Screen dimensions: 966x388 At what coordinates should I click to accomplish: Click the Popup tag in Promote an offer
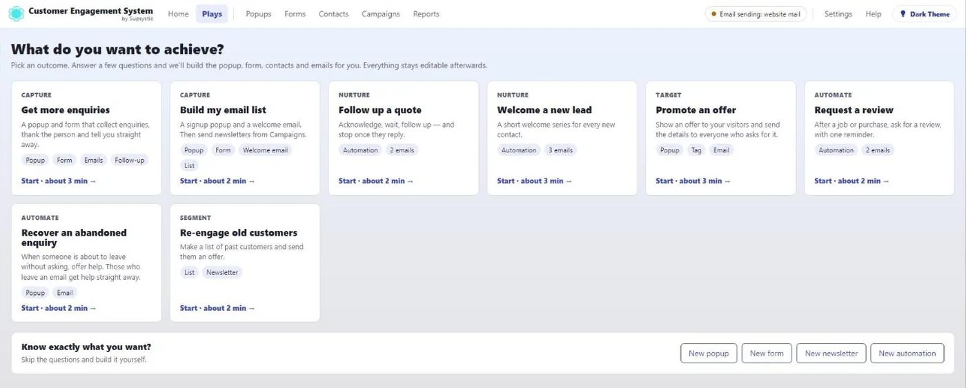pyautogui.click(x=670, y=150)
